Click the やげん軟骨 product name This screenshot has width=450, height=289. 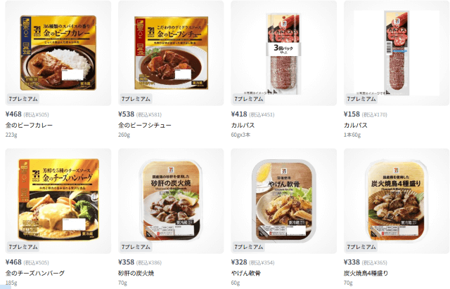click(246, 274)
